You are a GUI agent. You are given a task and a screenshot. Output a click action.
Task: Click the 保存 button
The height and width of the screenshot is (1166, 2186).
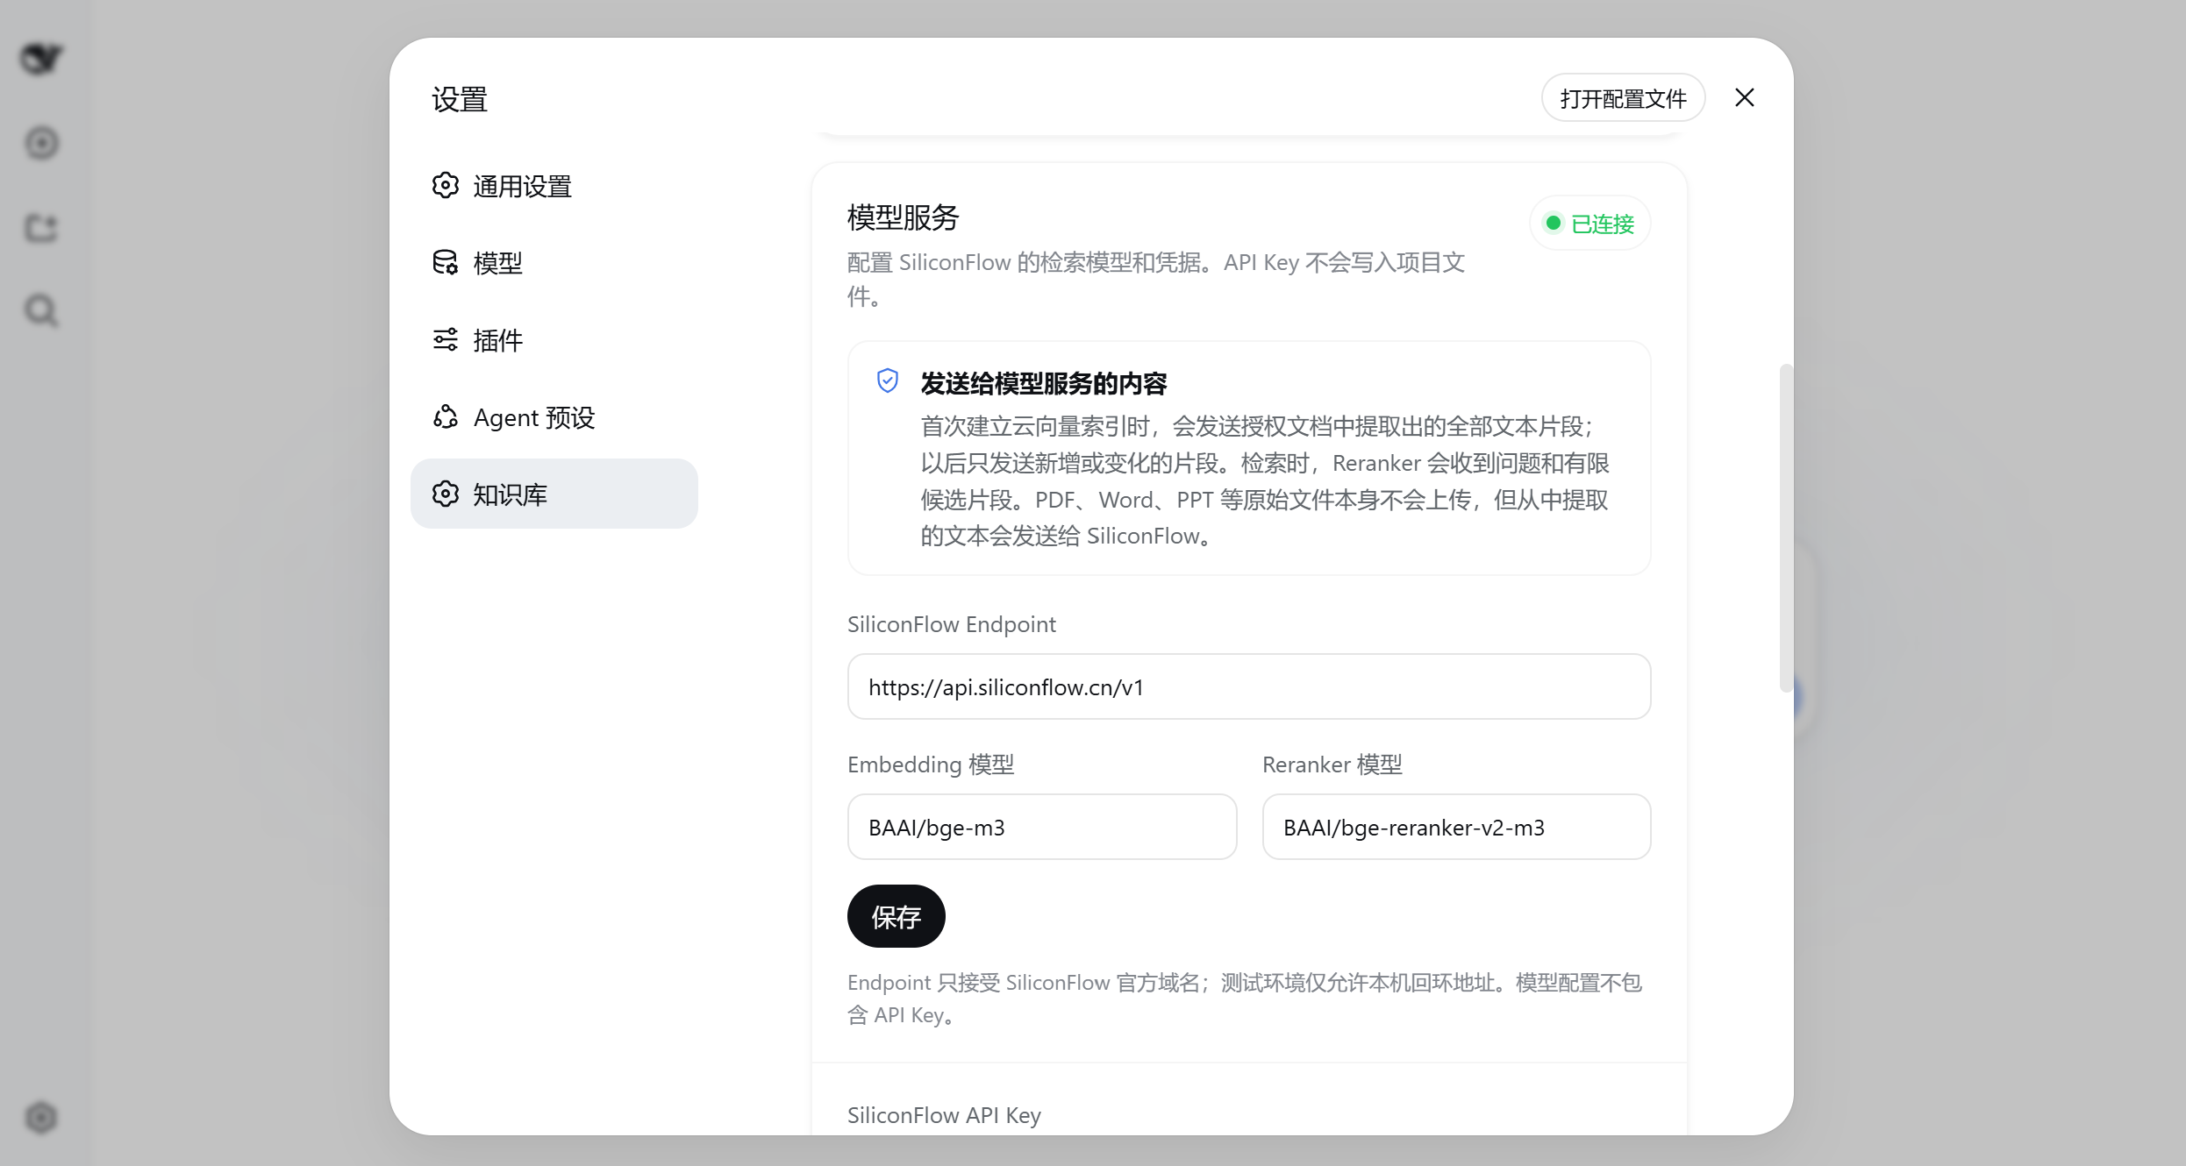[x=896, y=916]
